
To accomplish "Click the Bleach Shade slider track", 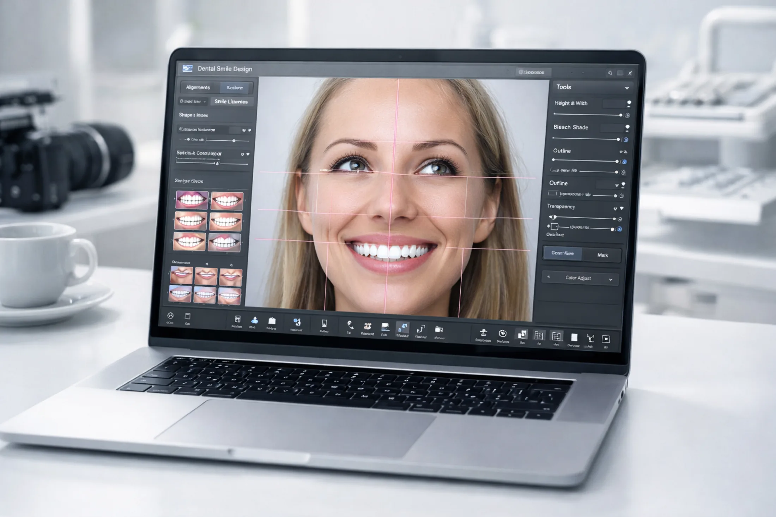I will point(586,139).
